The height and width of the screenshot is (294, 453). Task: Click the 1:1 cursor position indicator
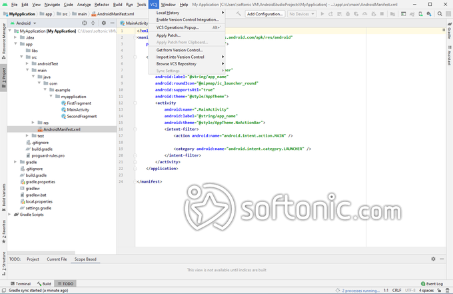(386, 290)
